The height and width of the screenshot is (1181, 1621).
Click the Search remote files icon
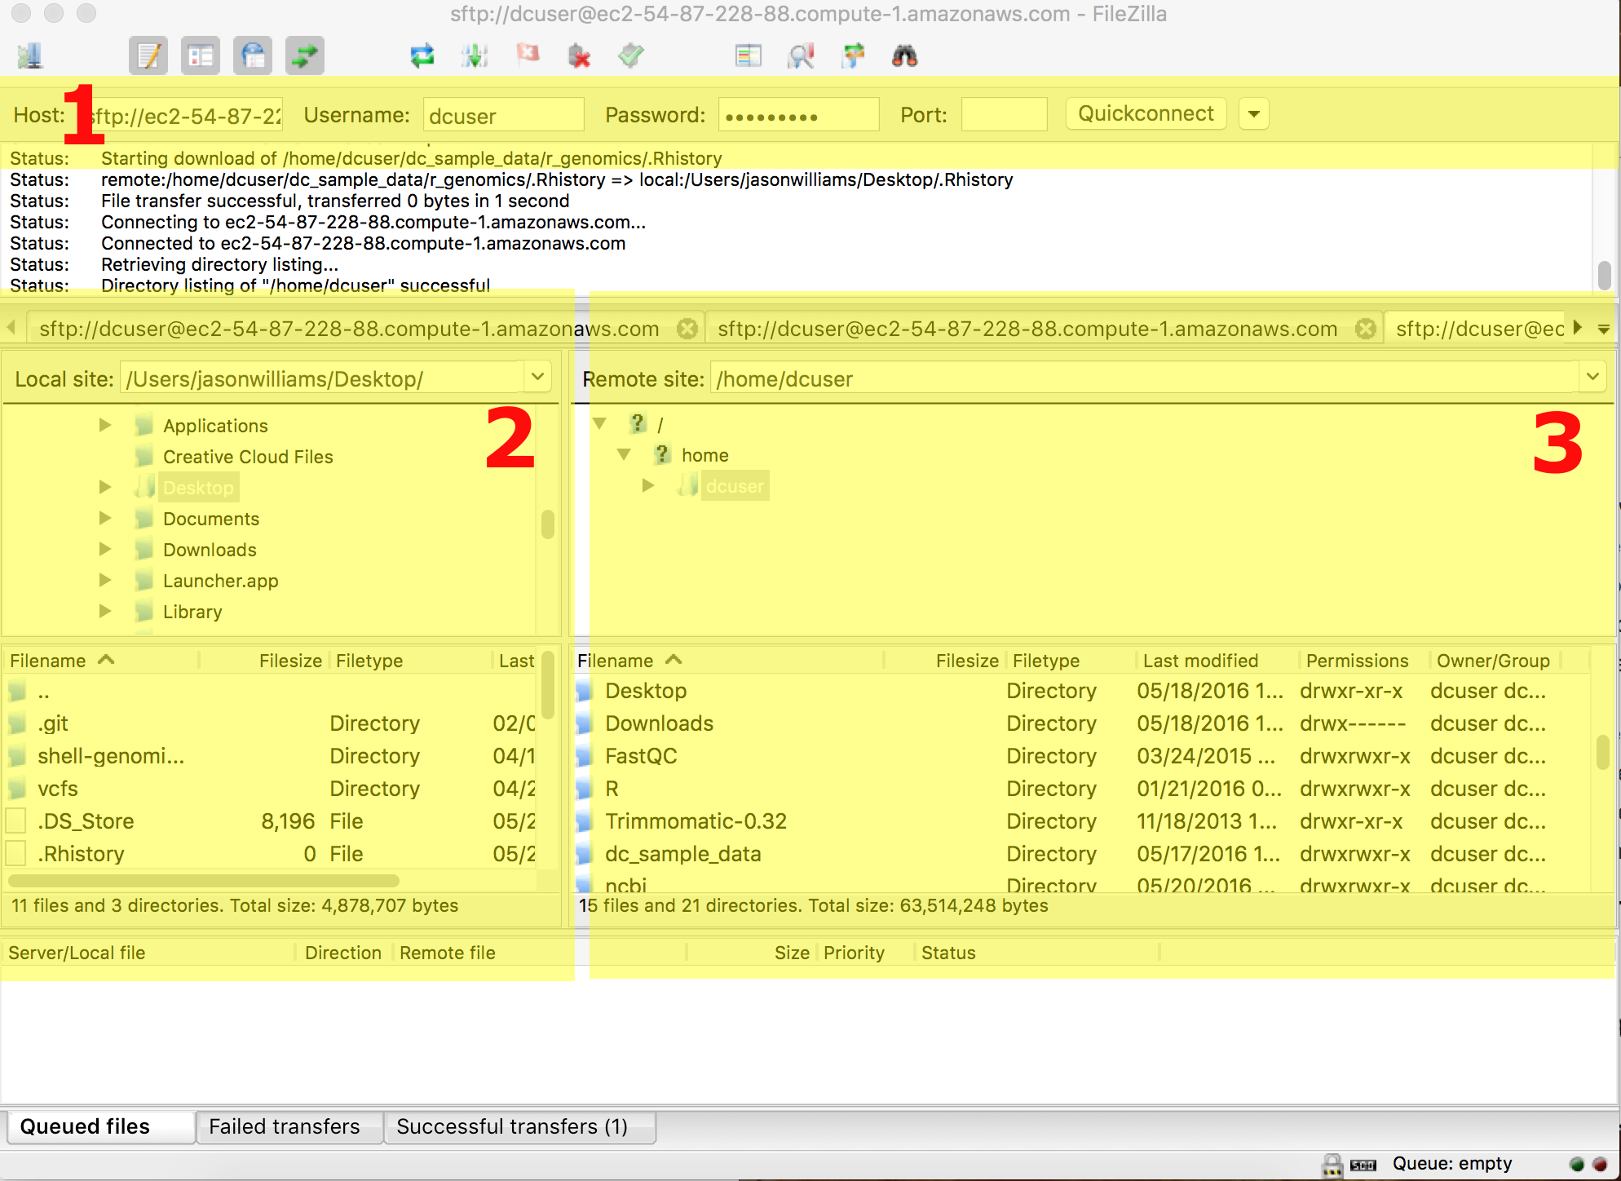[906, 54]
